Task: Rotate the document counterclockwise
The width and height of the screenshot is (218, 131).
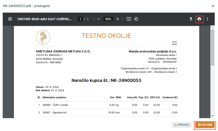Action: pos(136,19)
